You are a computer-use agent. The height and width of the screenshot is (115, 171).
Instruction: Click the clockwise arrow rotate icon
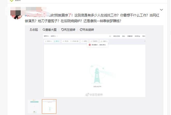pos(81,30)
